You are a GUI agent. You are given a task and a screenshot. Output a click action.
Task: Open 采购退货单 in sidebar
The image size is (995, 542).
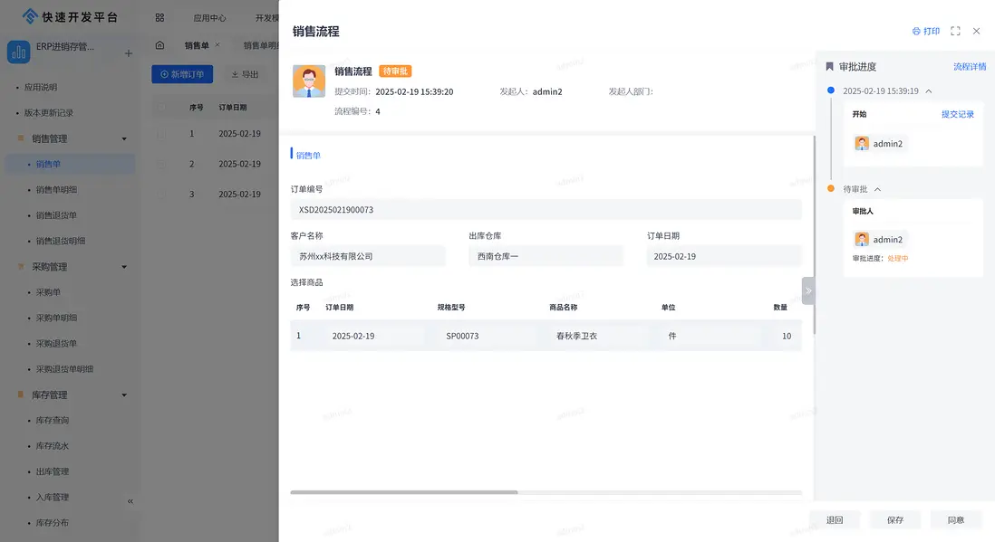tap(56, 344)
